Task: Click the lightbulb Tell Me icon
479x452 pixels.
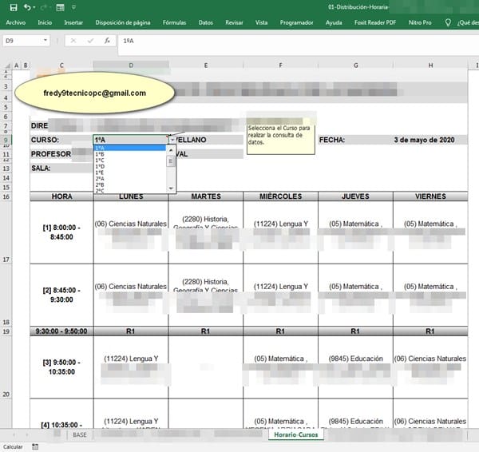Action: pos(453,23)
